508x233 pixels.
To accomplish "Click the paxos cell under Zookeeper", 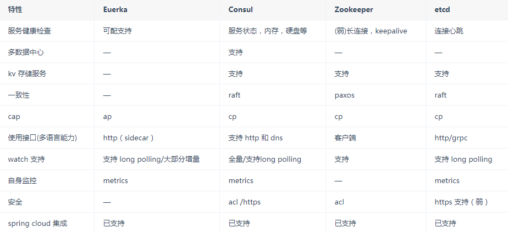I will coord(344,95).
